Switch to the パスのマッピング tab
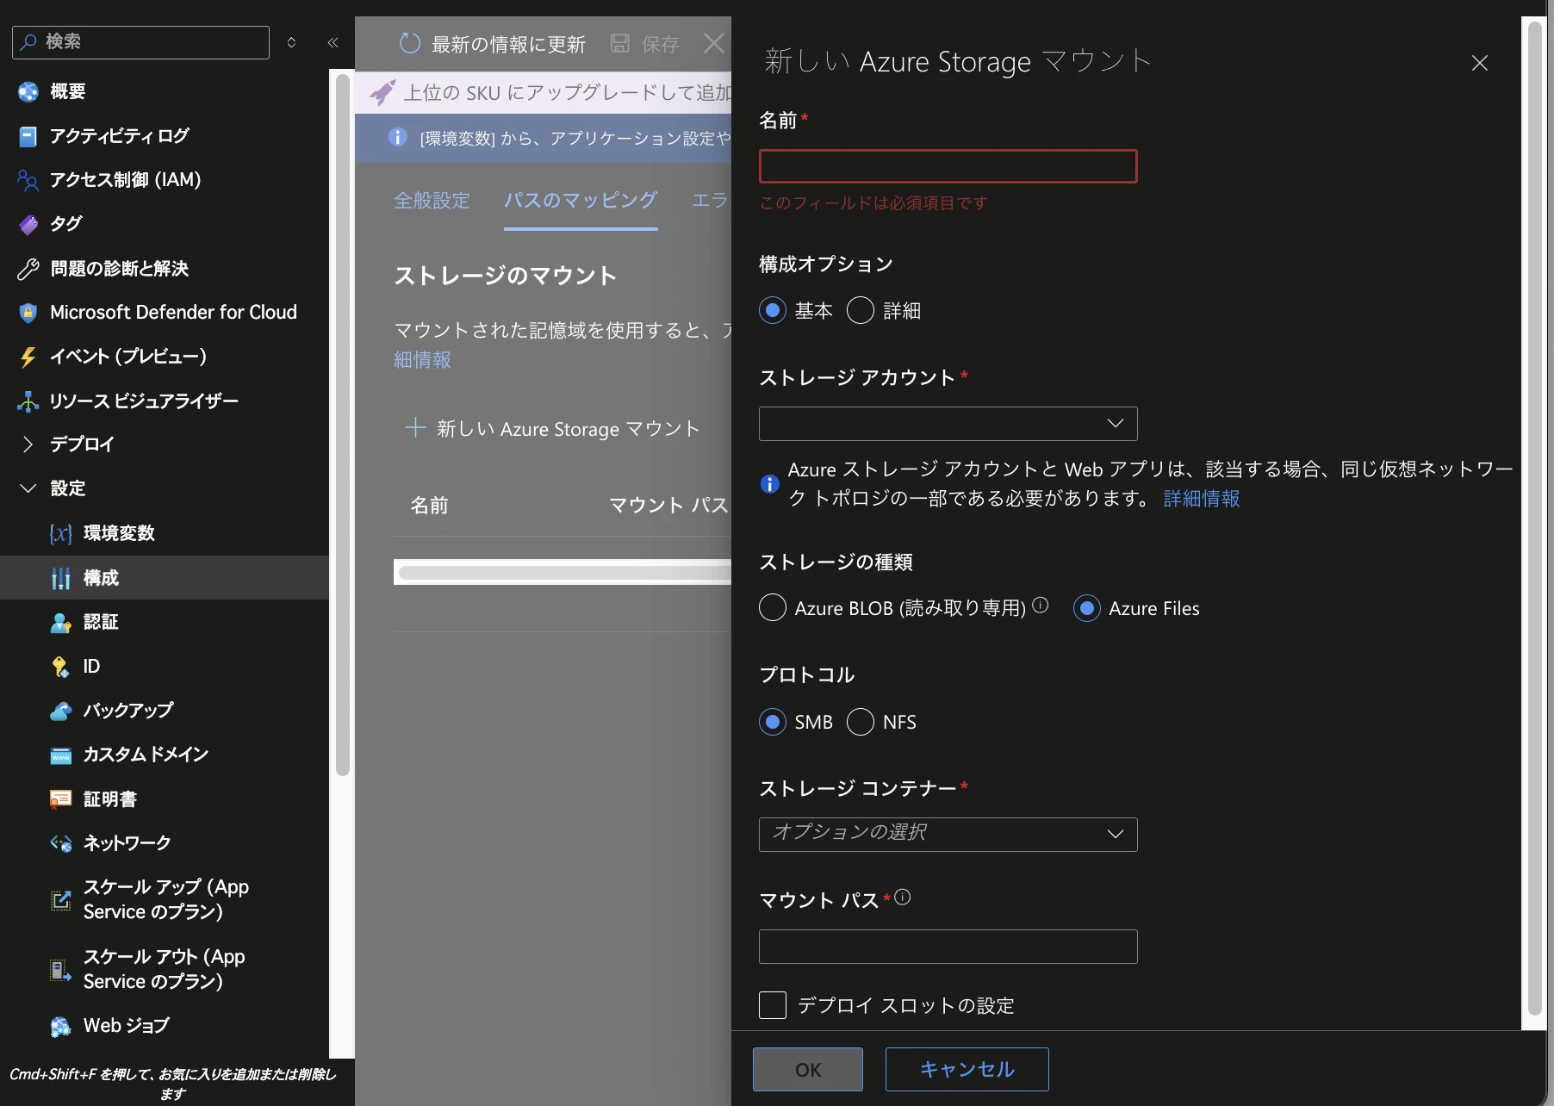1554x1106 pixels. click(x=581, y=201)
